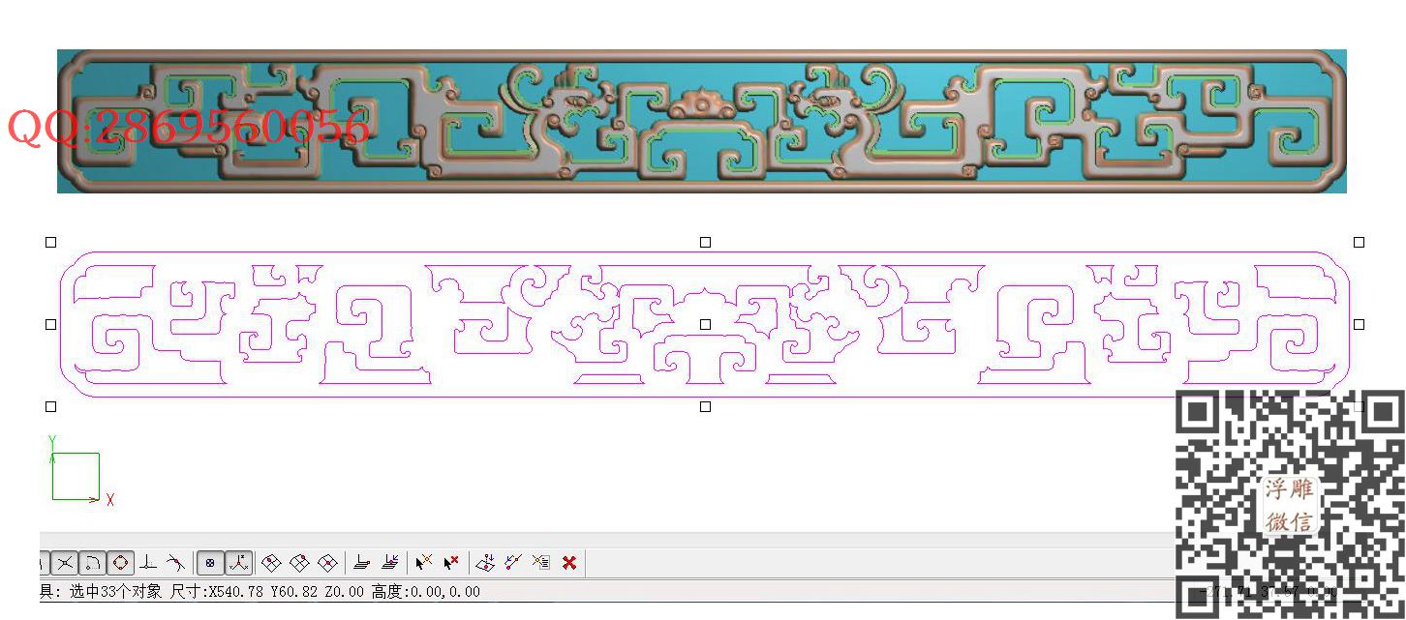The image size is (1406, 620).
Task: Toggle the center point snap button
Action: 210,562
